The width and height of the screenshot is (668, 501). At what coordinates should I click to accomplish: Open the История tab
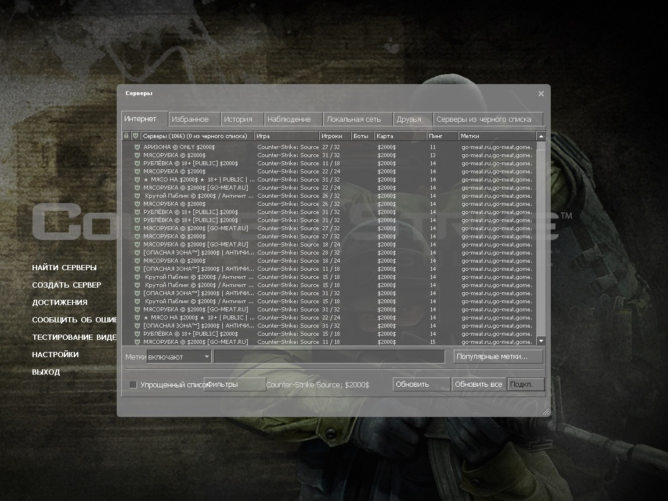click(243, 119)
